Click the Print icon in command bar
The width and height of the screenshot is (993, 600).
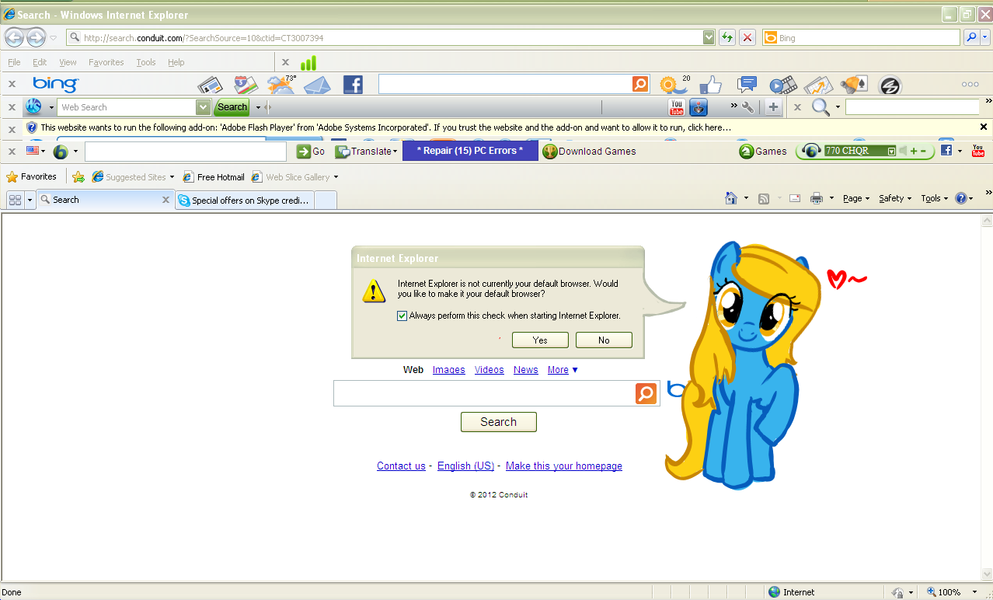(816, 198)
